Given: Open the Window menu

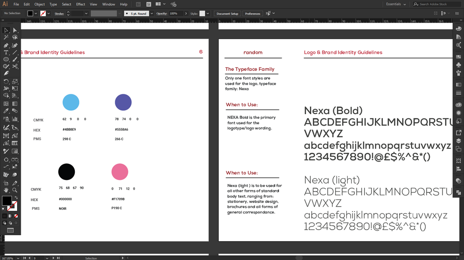Looking at the screenshot, I should tap(108, 4).
